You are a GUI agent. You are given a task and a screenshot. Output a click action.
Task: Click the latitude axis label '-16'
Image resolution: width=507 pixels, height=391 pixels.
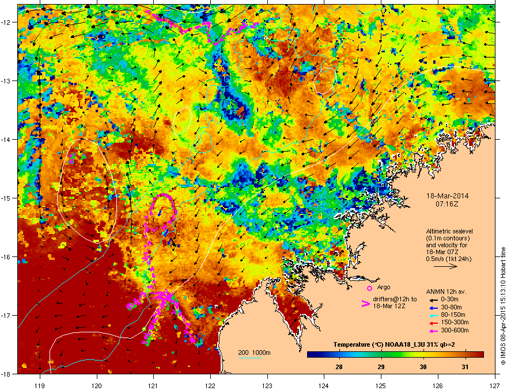point(6,257)
